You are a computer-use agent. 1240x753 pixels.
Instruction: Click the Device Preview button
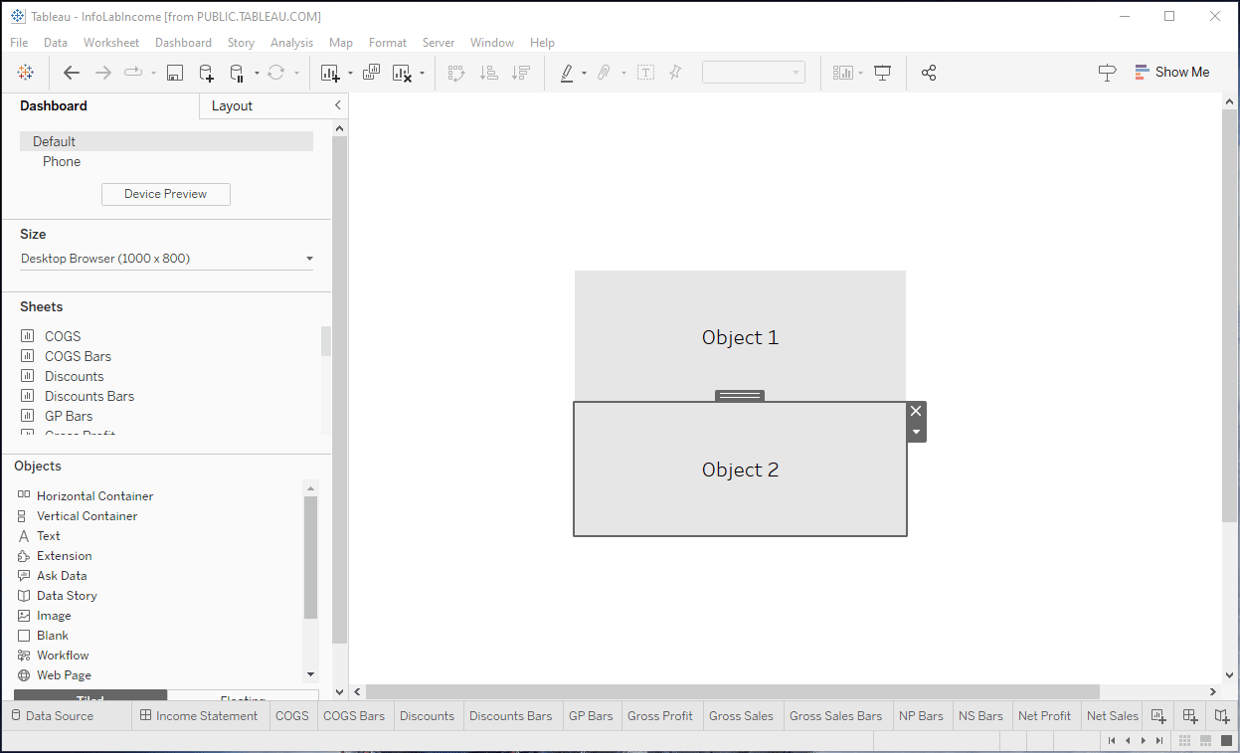tap(166, 194)
